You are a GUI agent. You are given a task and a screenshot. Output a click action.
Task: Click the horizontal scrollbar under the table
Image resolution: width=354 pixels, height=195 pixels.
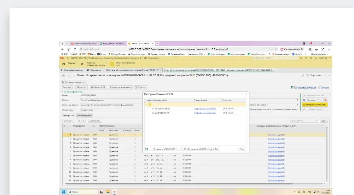point(178,184)
